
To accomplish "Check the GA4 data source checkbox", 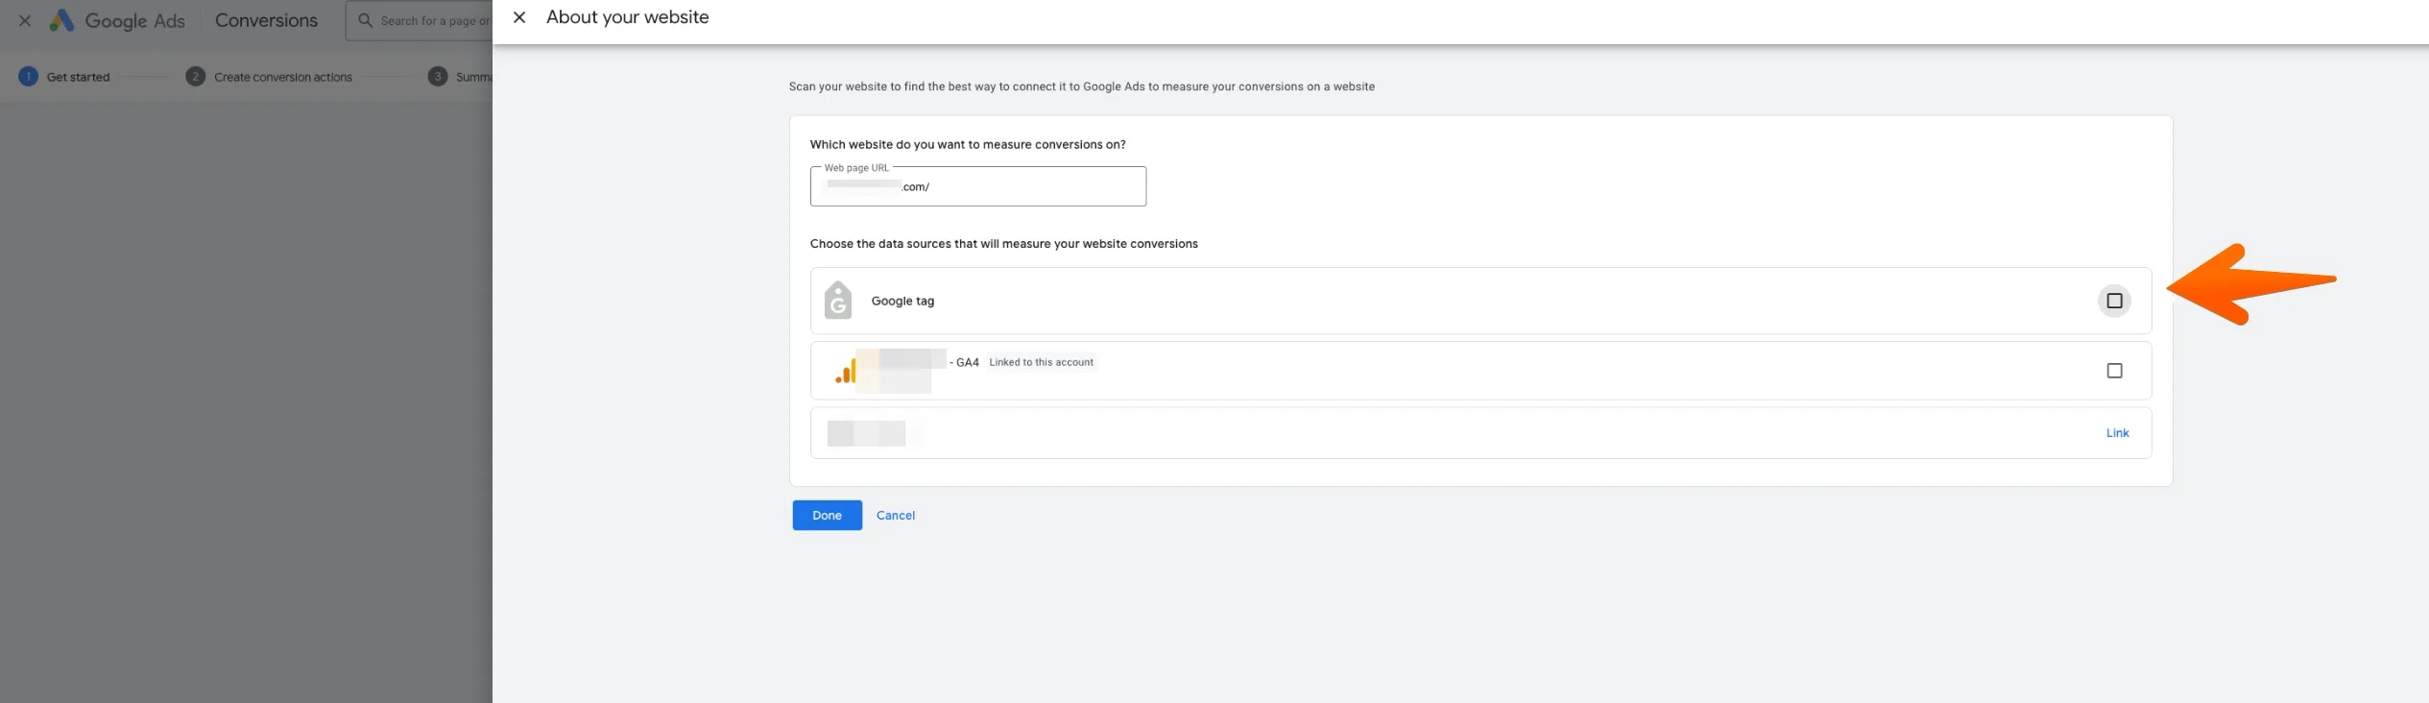I will click(x=2114, y=371).
